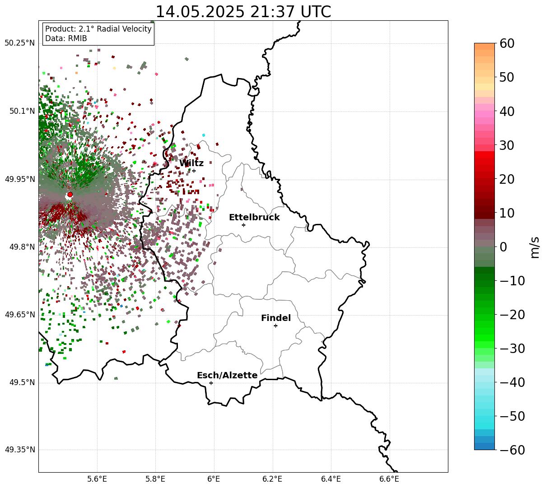Click the Esch/Alzette station cross marker
Image resolution: width=545 pixels, height=488 pixels.
tap(211, 383)
